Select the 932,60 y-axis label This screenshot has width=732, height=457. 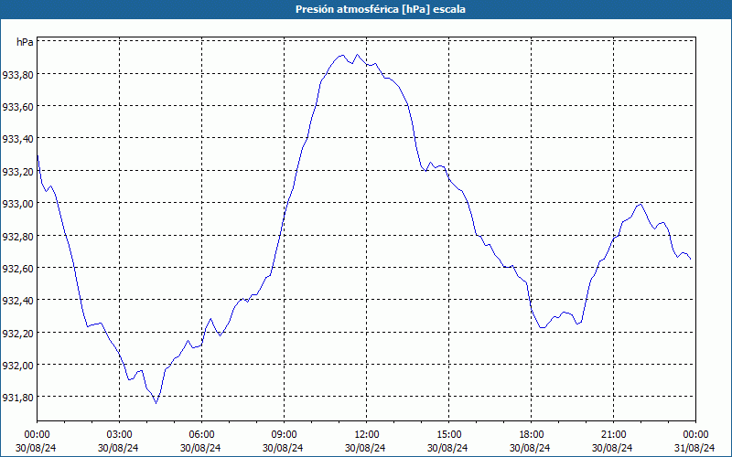point(17,268)
